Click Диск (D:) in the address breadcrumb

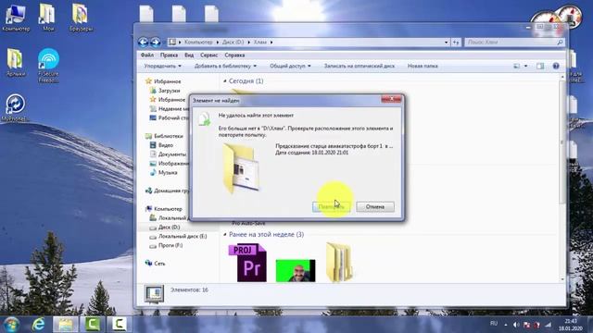(x=233, y=43)
